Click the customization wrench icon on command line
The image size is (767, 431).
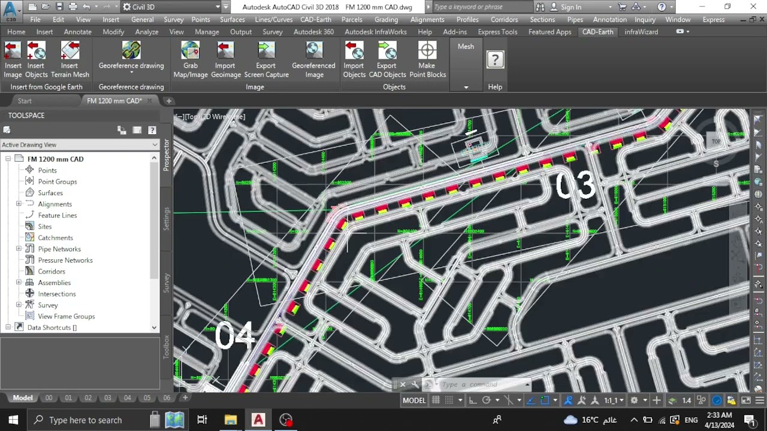click(415, 384)
